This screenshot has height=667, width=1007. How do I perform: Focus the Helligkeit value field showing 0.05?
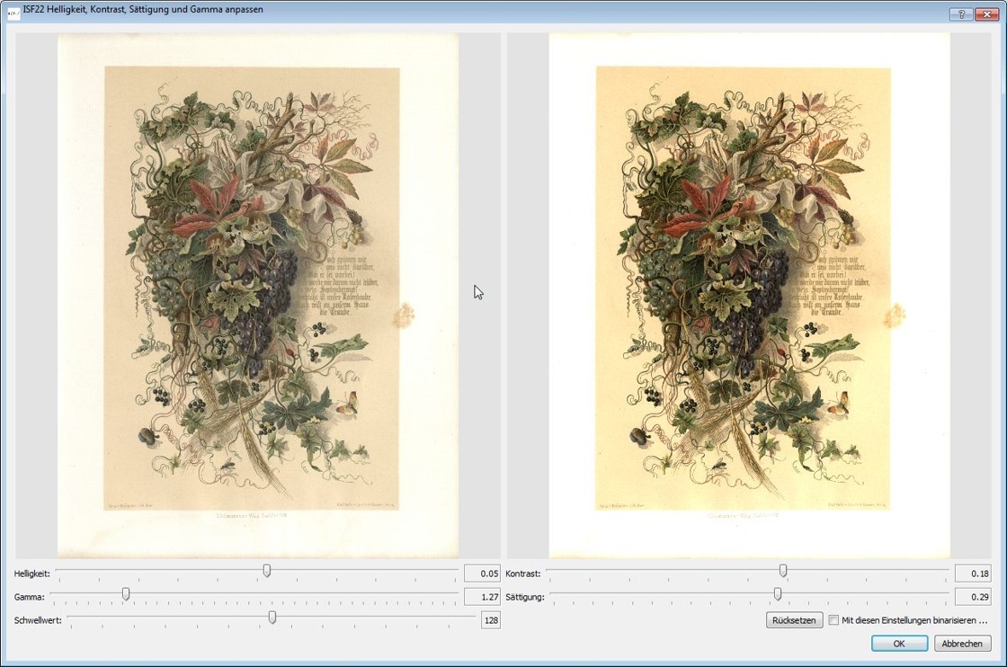tap(482, 574)
